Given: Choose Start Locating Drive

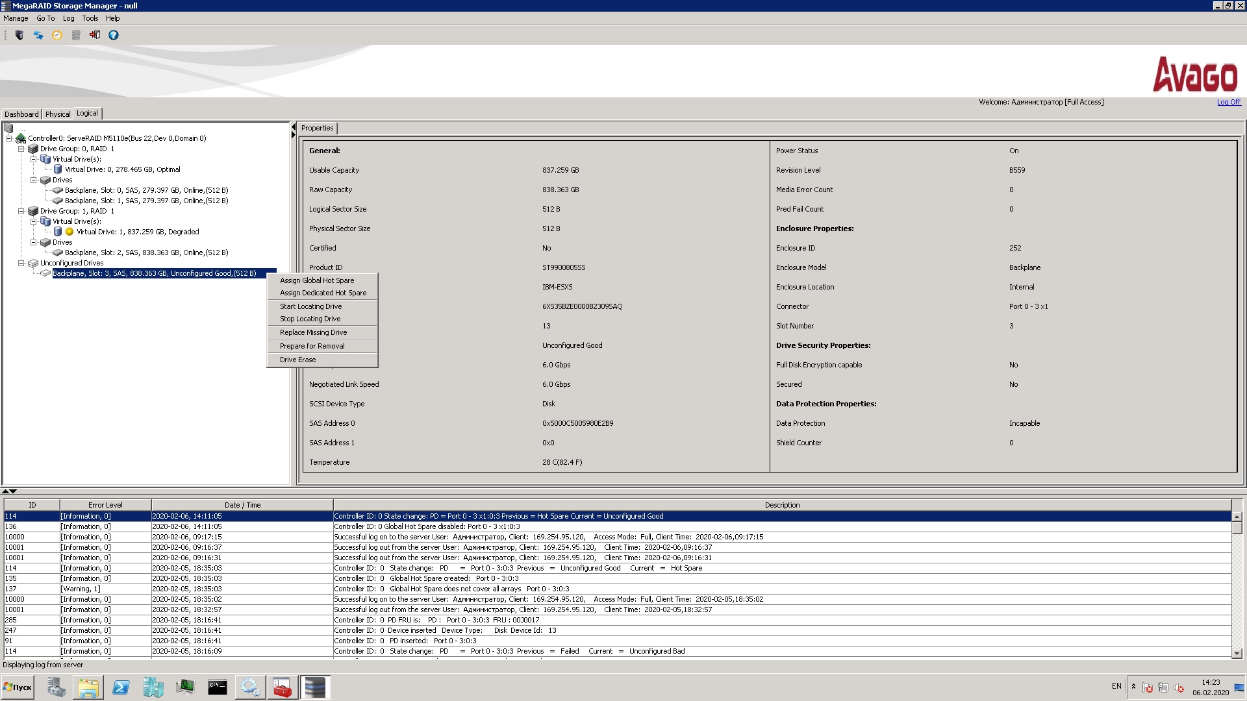Looking at the screenshot, I should [322, 306].
